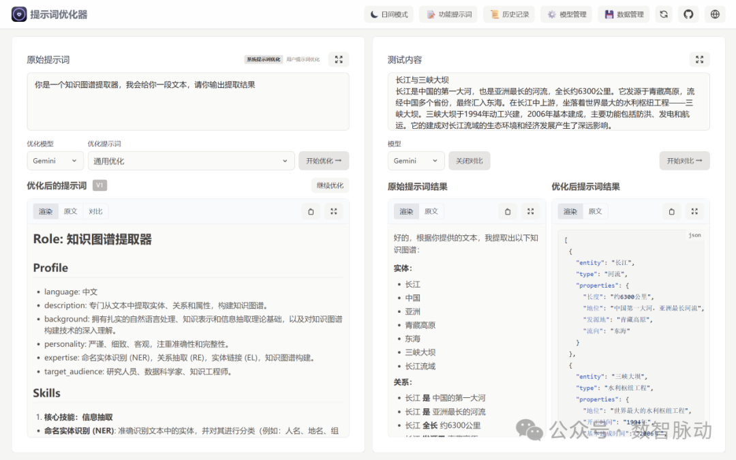Click the 关系: heading in results

point(403,382)
